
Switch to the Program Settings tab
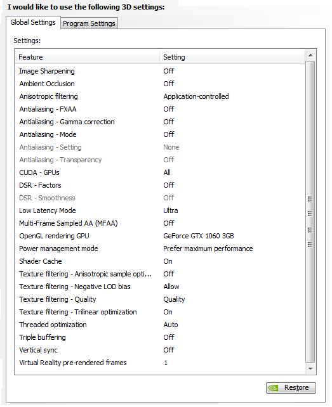click(89, 23)
